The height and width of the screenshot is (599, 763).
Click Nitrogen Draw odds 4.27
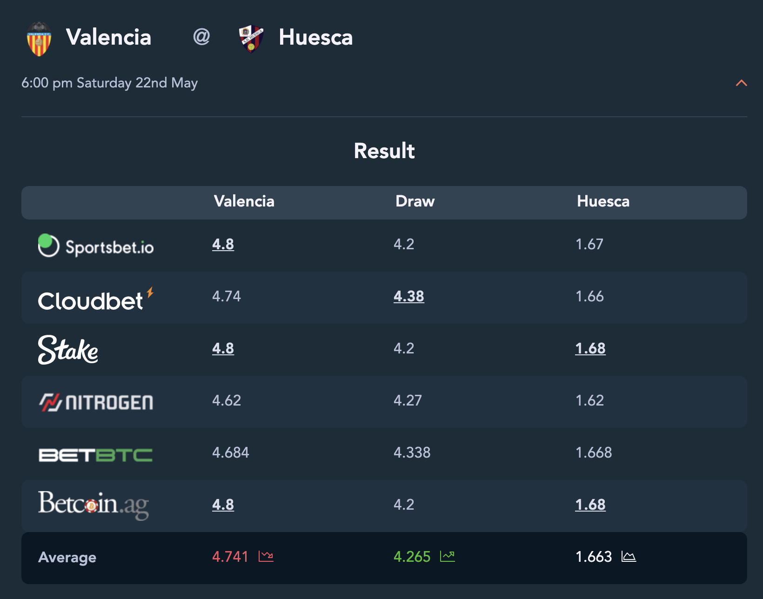(x=408, y=400)
